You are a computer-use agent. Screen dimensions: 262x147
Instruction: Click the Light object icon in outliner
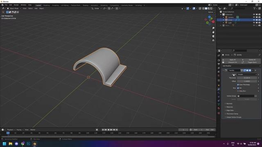(226, 22)
